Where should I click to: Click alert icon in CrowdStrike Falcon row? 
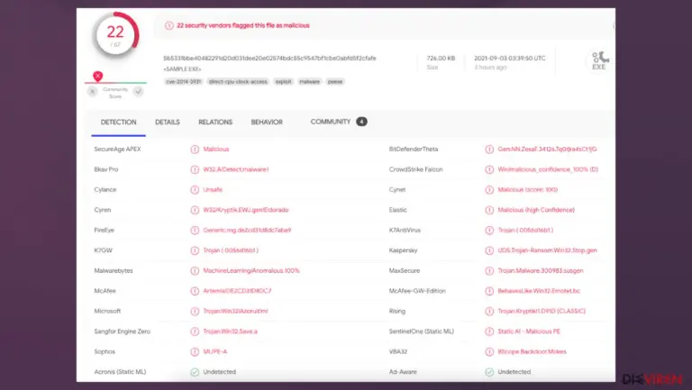tap(489, 170)
